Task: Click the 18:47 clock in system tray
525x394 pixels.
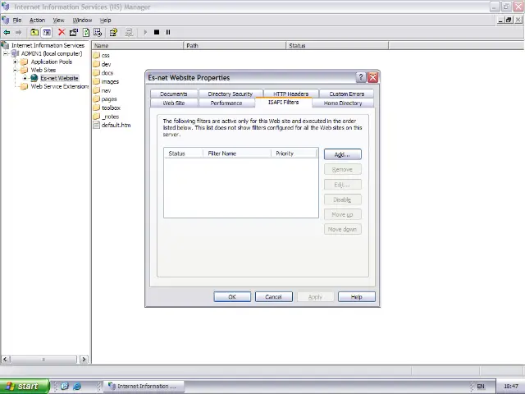Action: [x=510, y=387]
